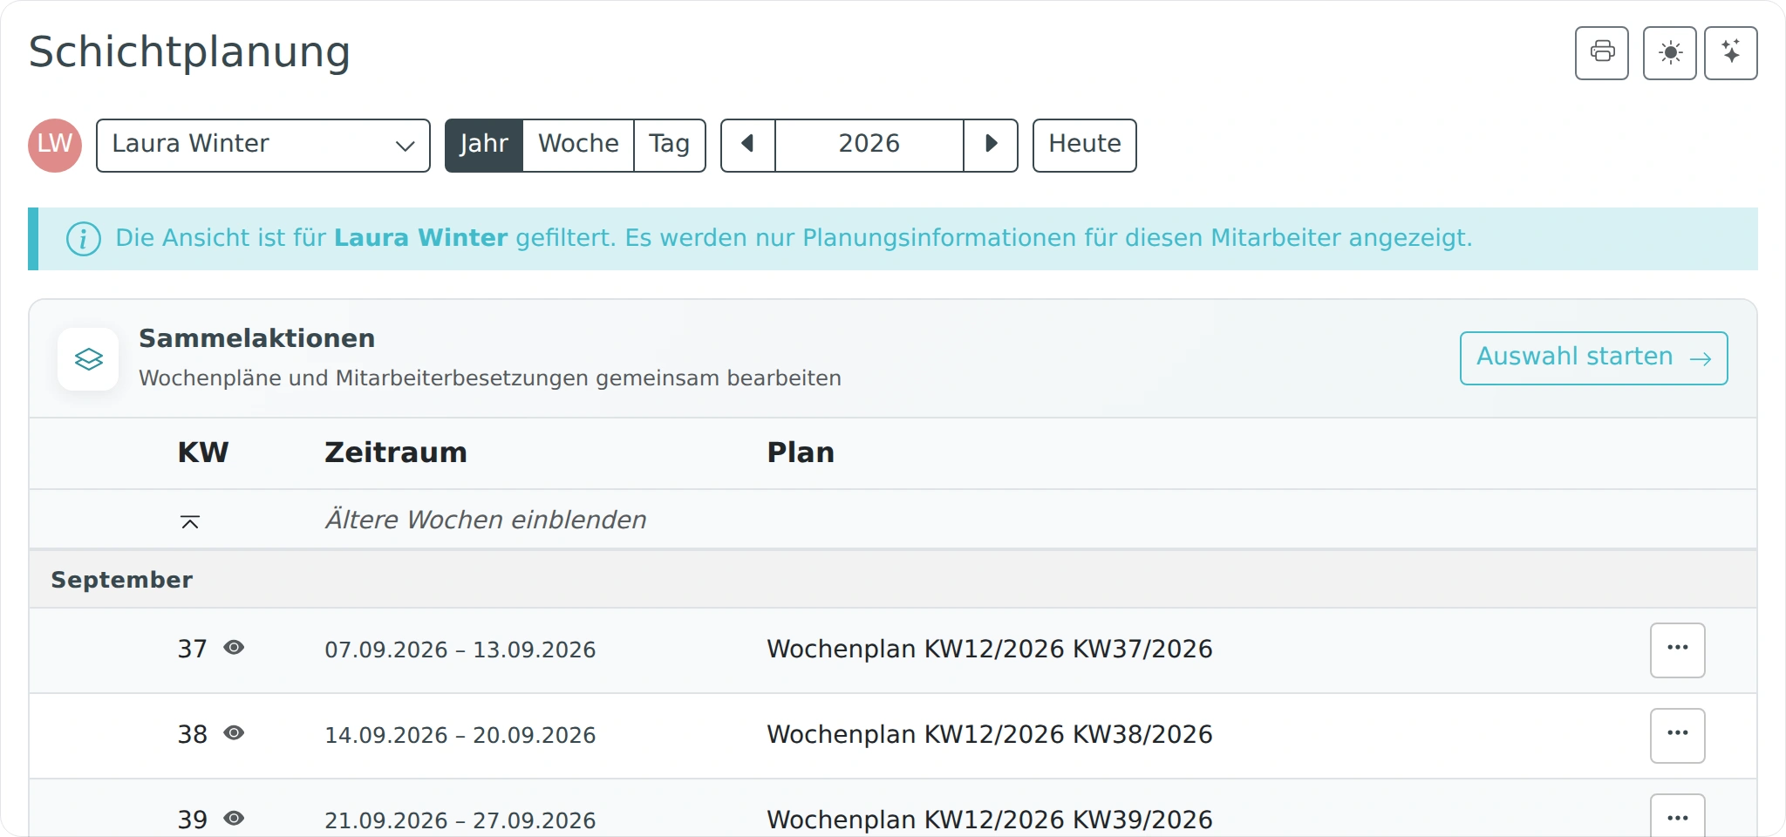Open the more options menu for KW 39
The width and height of the screenshot is (1786, 837).
click(1677, 816)
